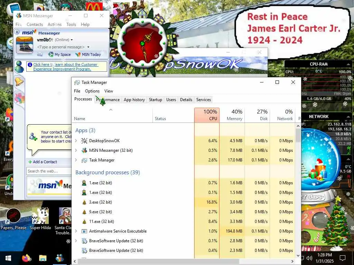The height and width of the screenshot is (265, 354).
Task: Switch to the Users tab
Action: [x=171, y=100]
